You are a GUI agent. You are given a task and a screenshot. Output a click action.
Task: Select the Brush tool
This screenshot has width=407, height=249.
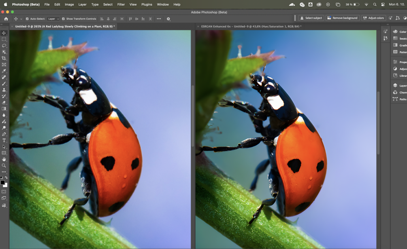pyautogui.click(x=4, y=83)
